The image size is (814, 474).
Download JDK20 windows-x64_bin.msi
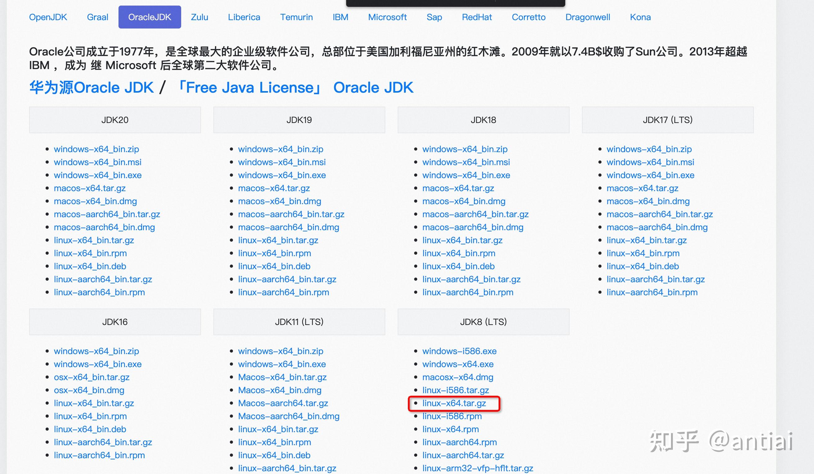coord(97,162)
